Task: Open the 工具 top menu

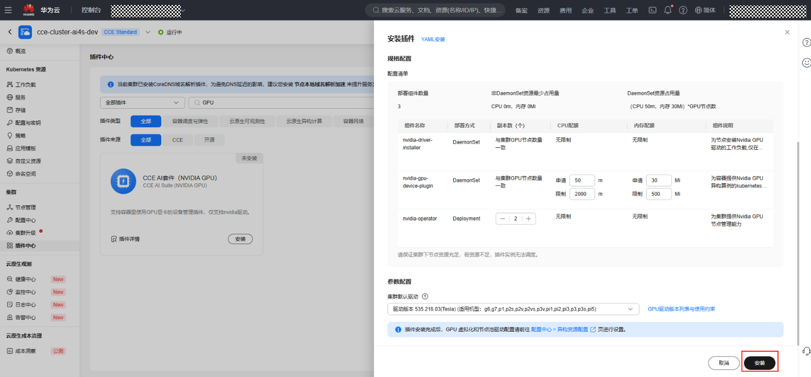Action: click(610, 10)
